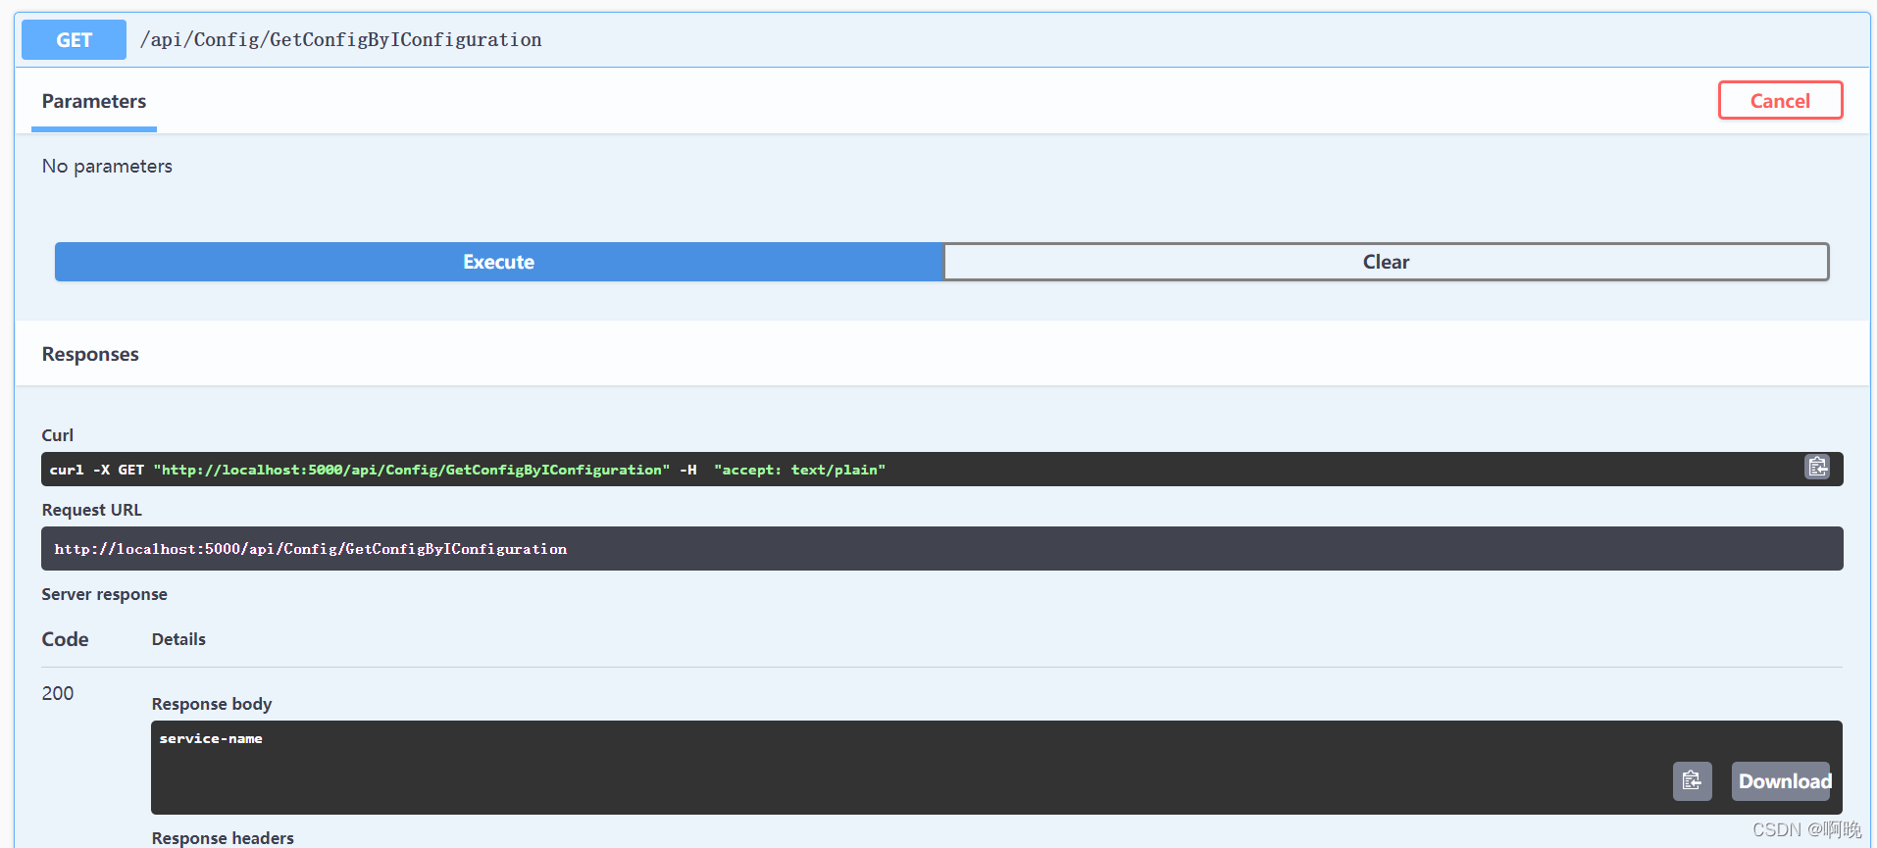Click the service-name response body text
Image resolution: width=1877 pixels, height=848 pixels.
211,738
